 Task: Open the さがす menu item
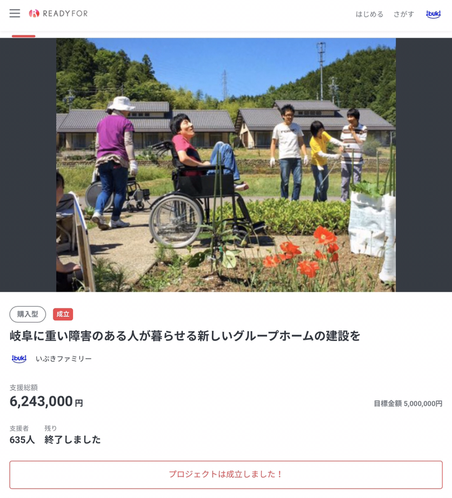[x=403, y=14]
